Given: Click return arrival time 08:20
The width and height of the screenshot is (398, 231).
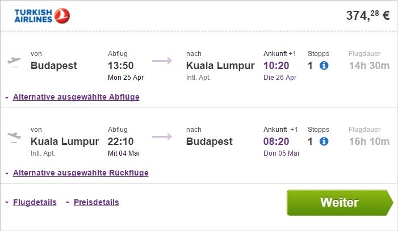Looking at the screenshot, I should [278, 142].
